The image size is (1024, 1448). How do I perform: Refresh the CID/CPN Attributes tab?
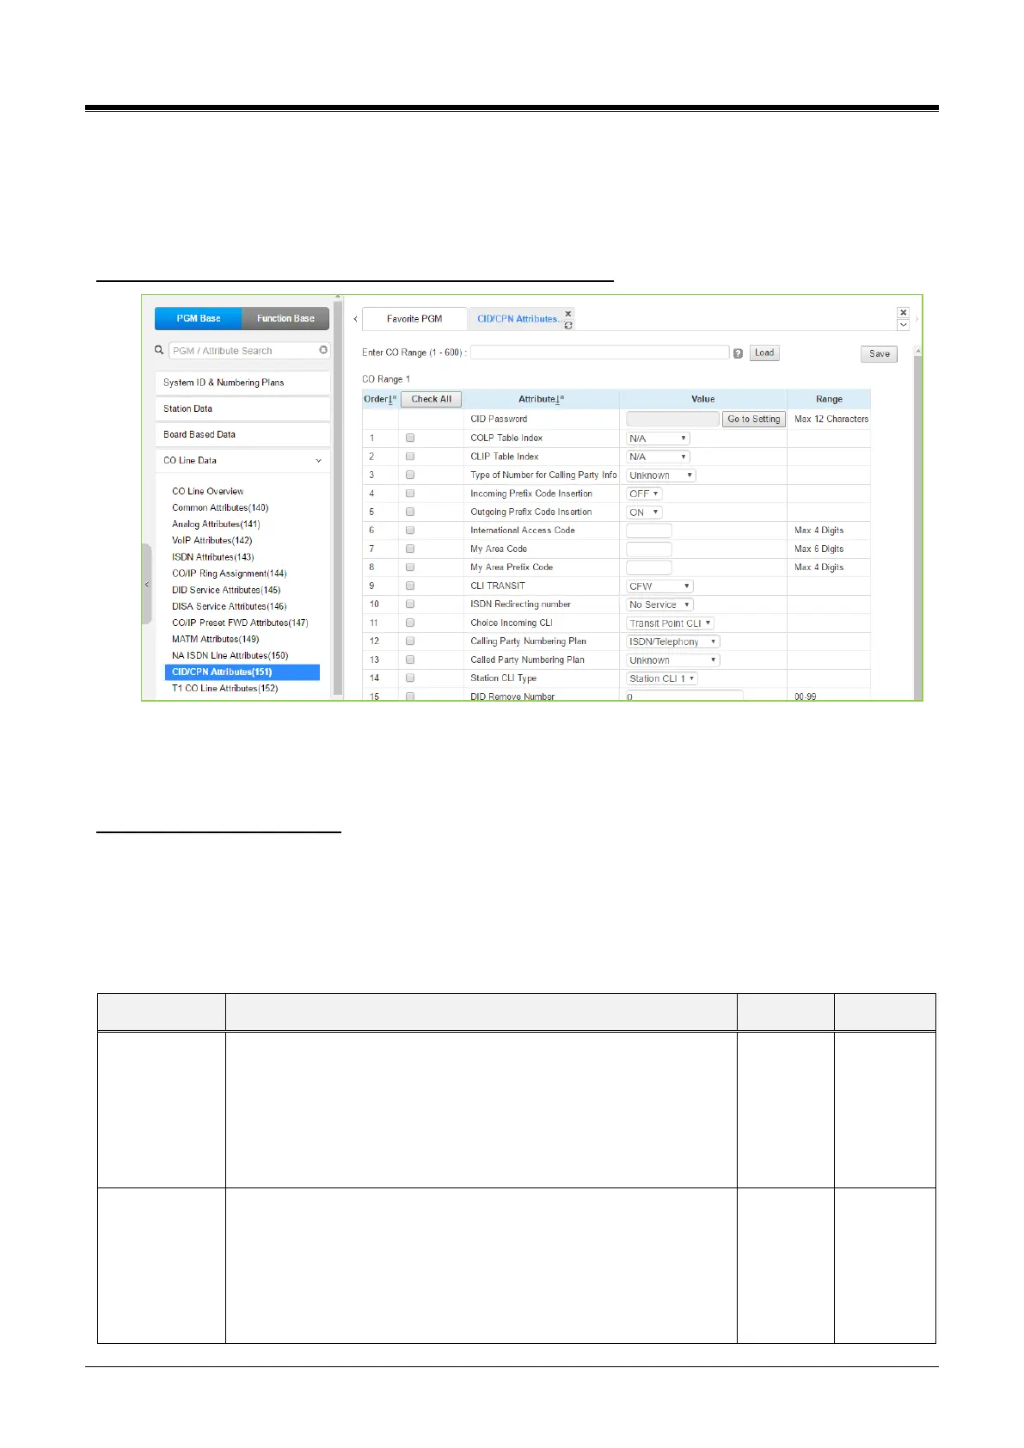(x=568, y=325)
